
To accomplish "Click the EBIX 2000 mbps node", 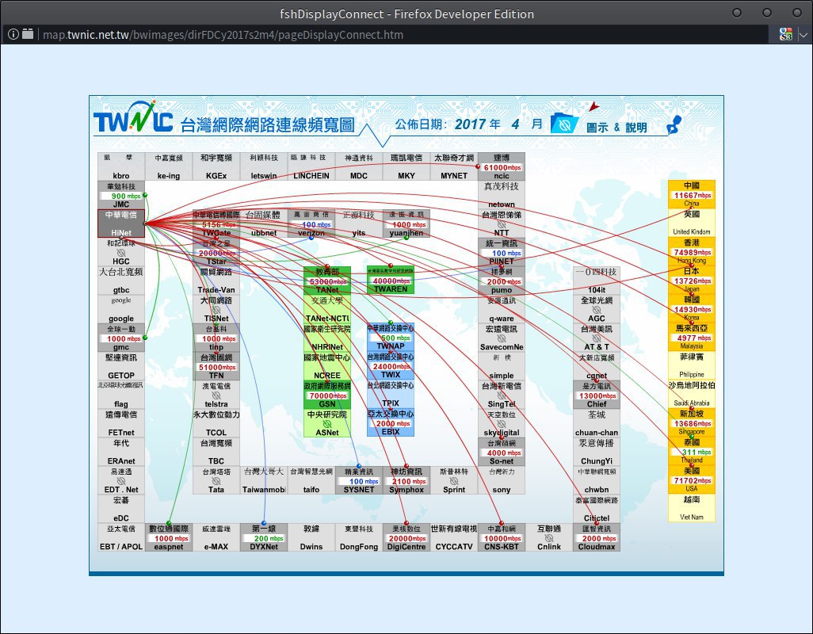I will [x=391, y=423].
